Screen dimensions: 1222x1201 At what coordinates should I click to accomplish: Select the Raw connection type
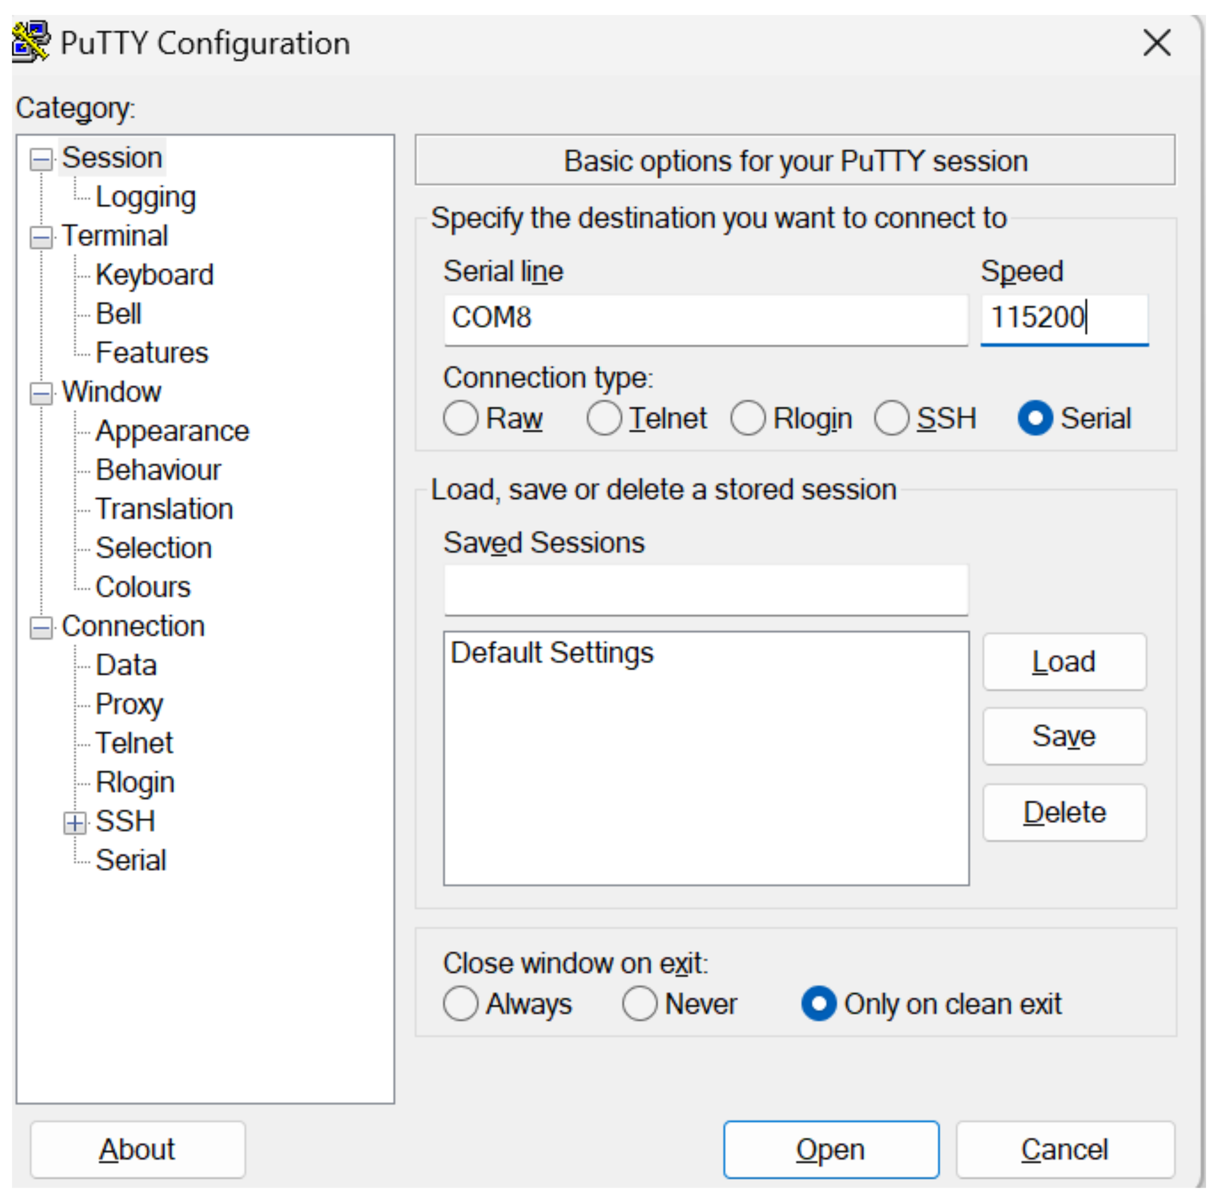pyautogui.click(x=460, y=418)
